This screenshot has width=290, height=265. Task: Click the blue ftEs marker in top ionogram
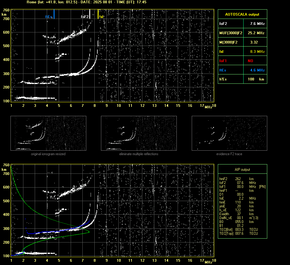click(54, 14)
